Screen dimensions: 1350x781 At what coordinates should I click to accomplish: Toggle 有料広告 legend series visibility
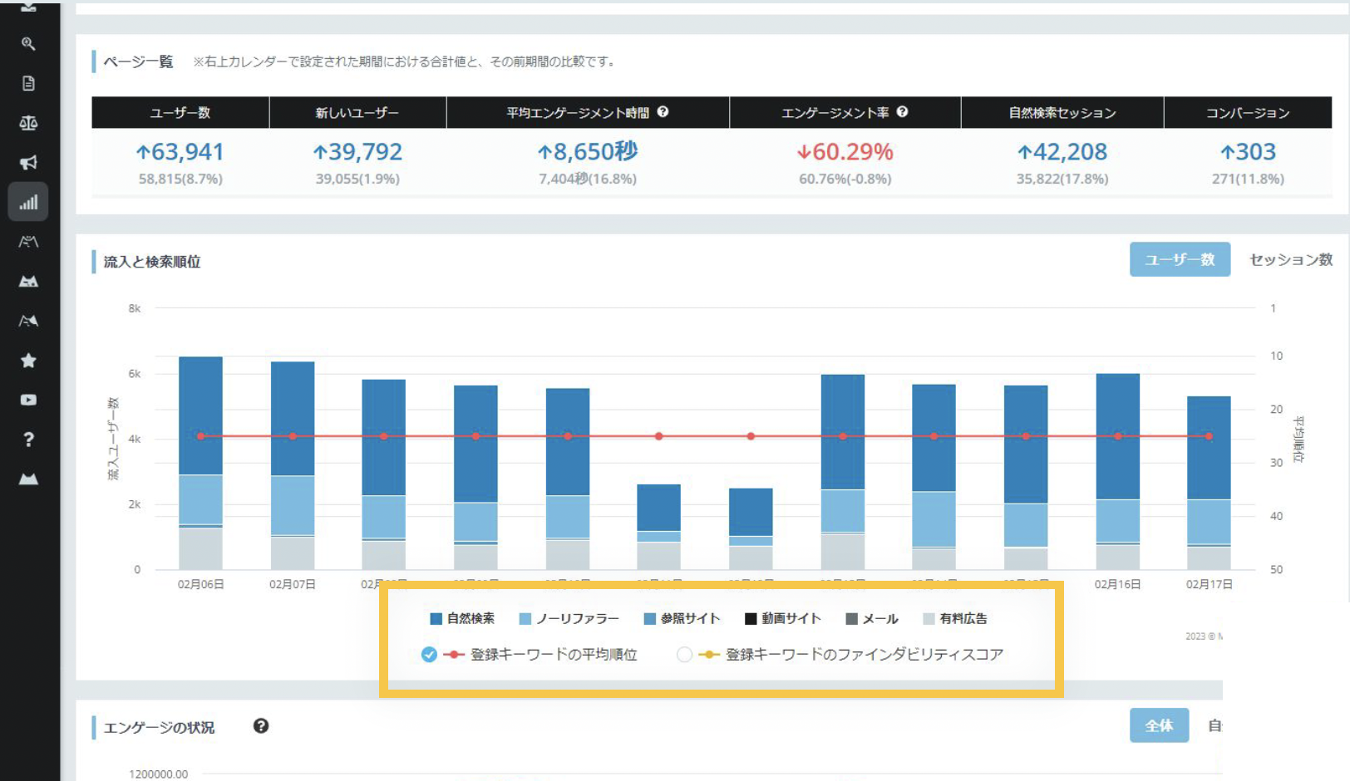955,619
